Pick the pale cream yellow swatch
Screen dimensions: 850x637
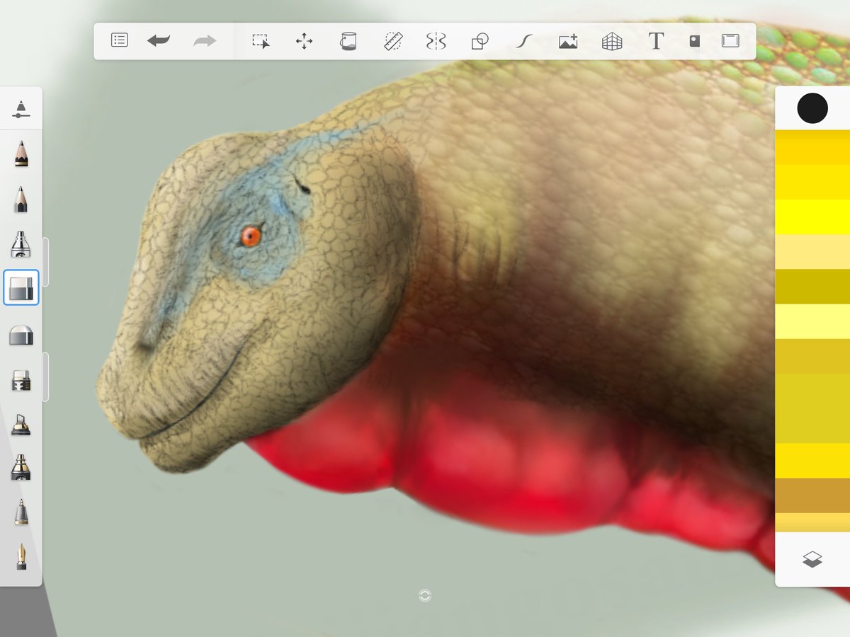(812, 251)
